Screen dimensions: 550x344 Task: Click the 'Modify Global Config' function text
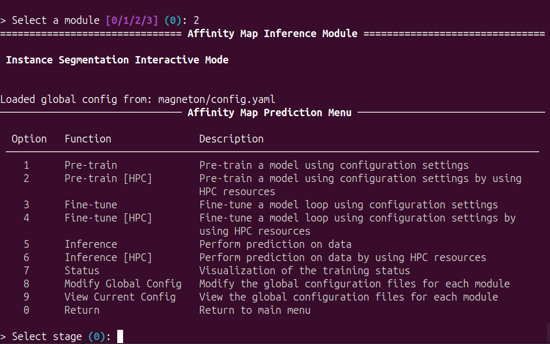[123, 284]
